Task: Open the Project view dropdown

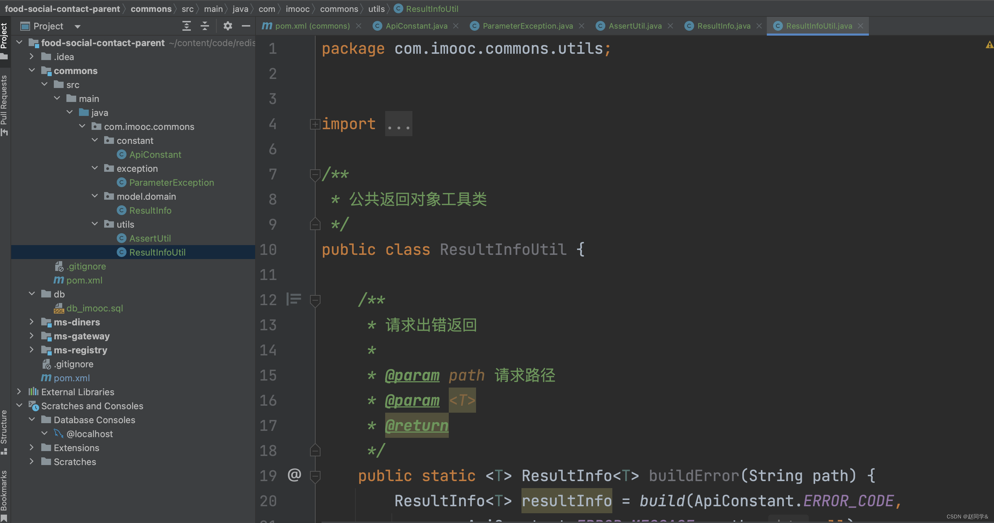Action: pyautogui.click(x=78, y=26)
